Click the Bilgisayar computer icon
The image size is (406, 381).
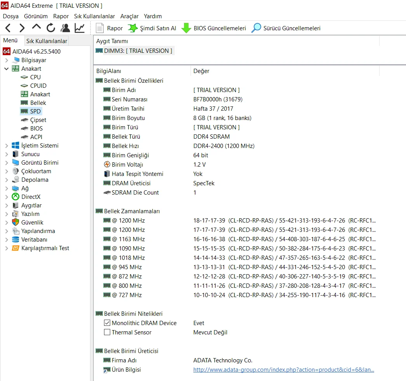pos(16,60)
